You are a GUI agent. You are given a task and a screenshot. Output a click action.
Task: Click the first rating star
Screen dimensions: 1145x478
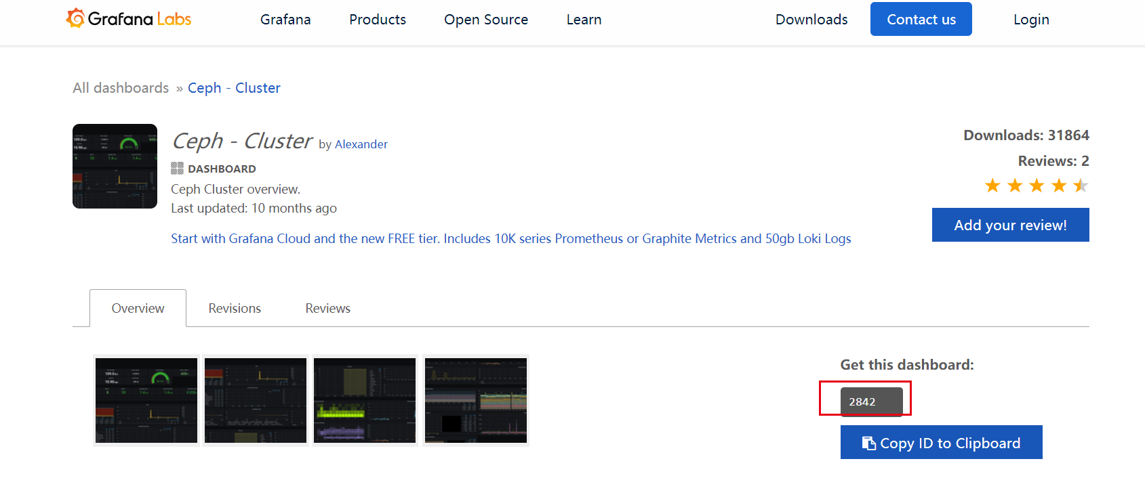click(992, 186)
